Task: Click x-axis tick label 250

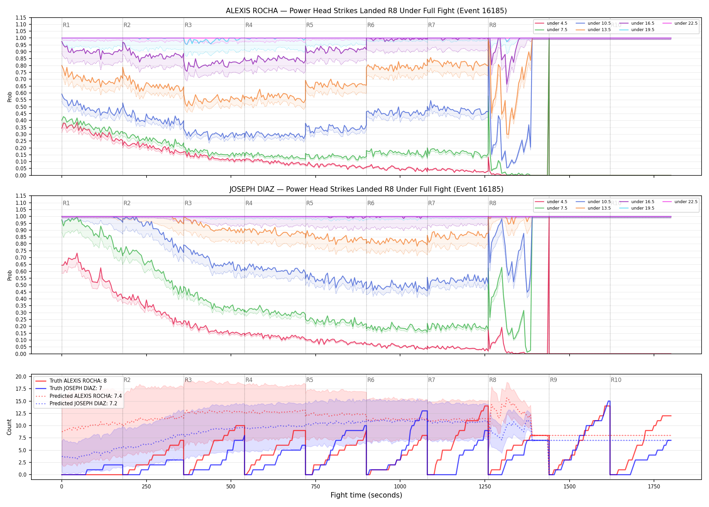Action: 146,487
